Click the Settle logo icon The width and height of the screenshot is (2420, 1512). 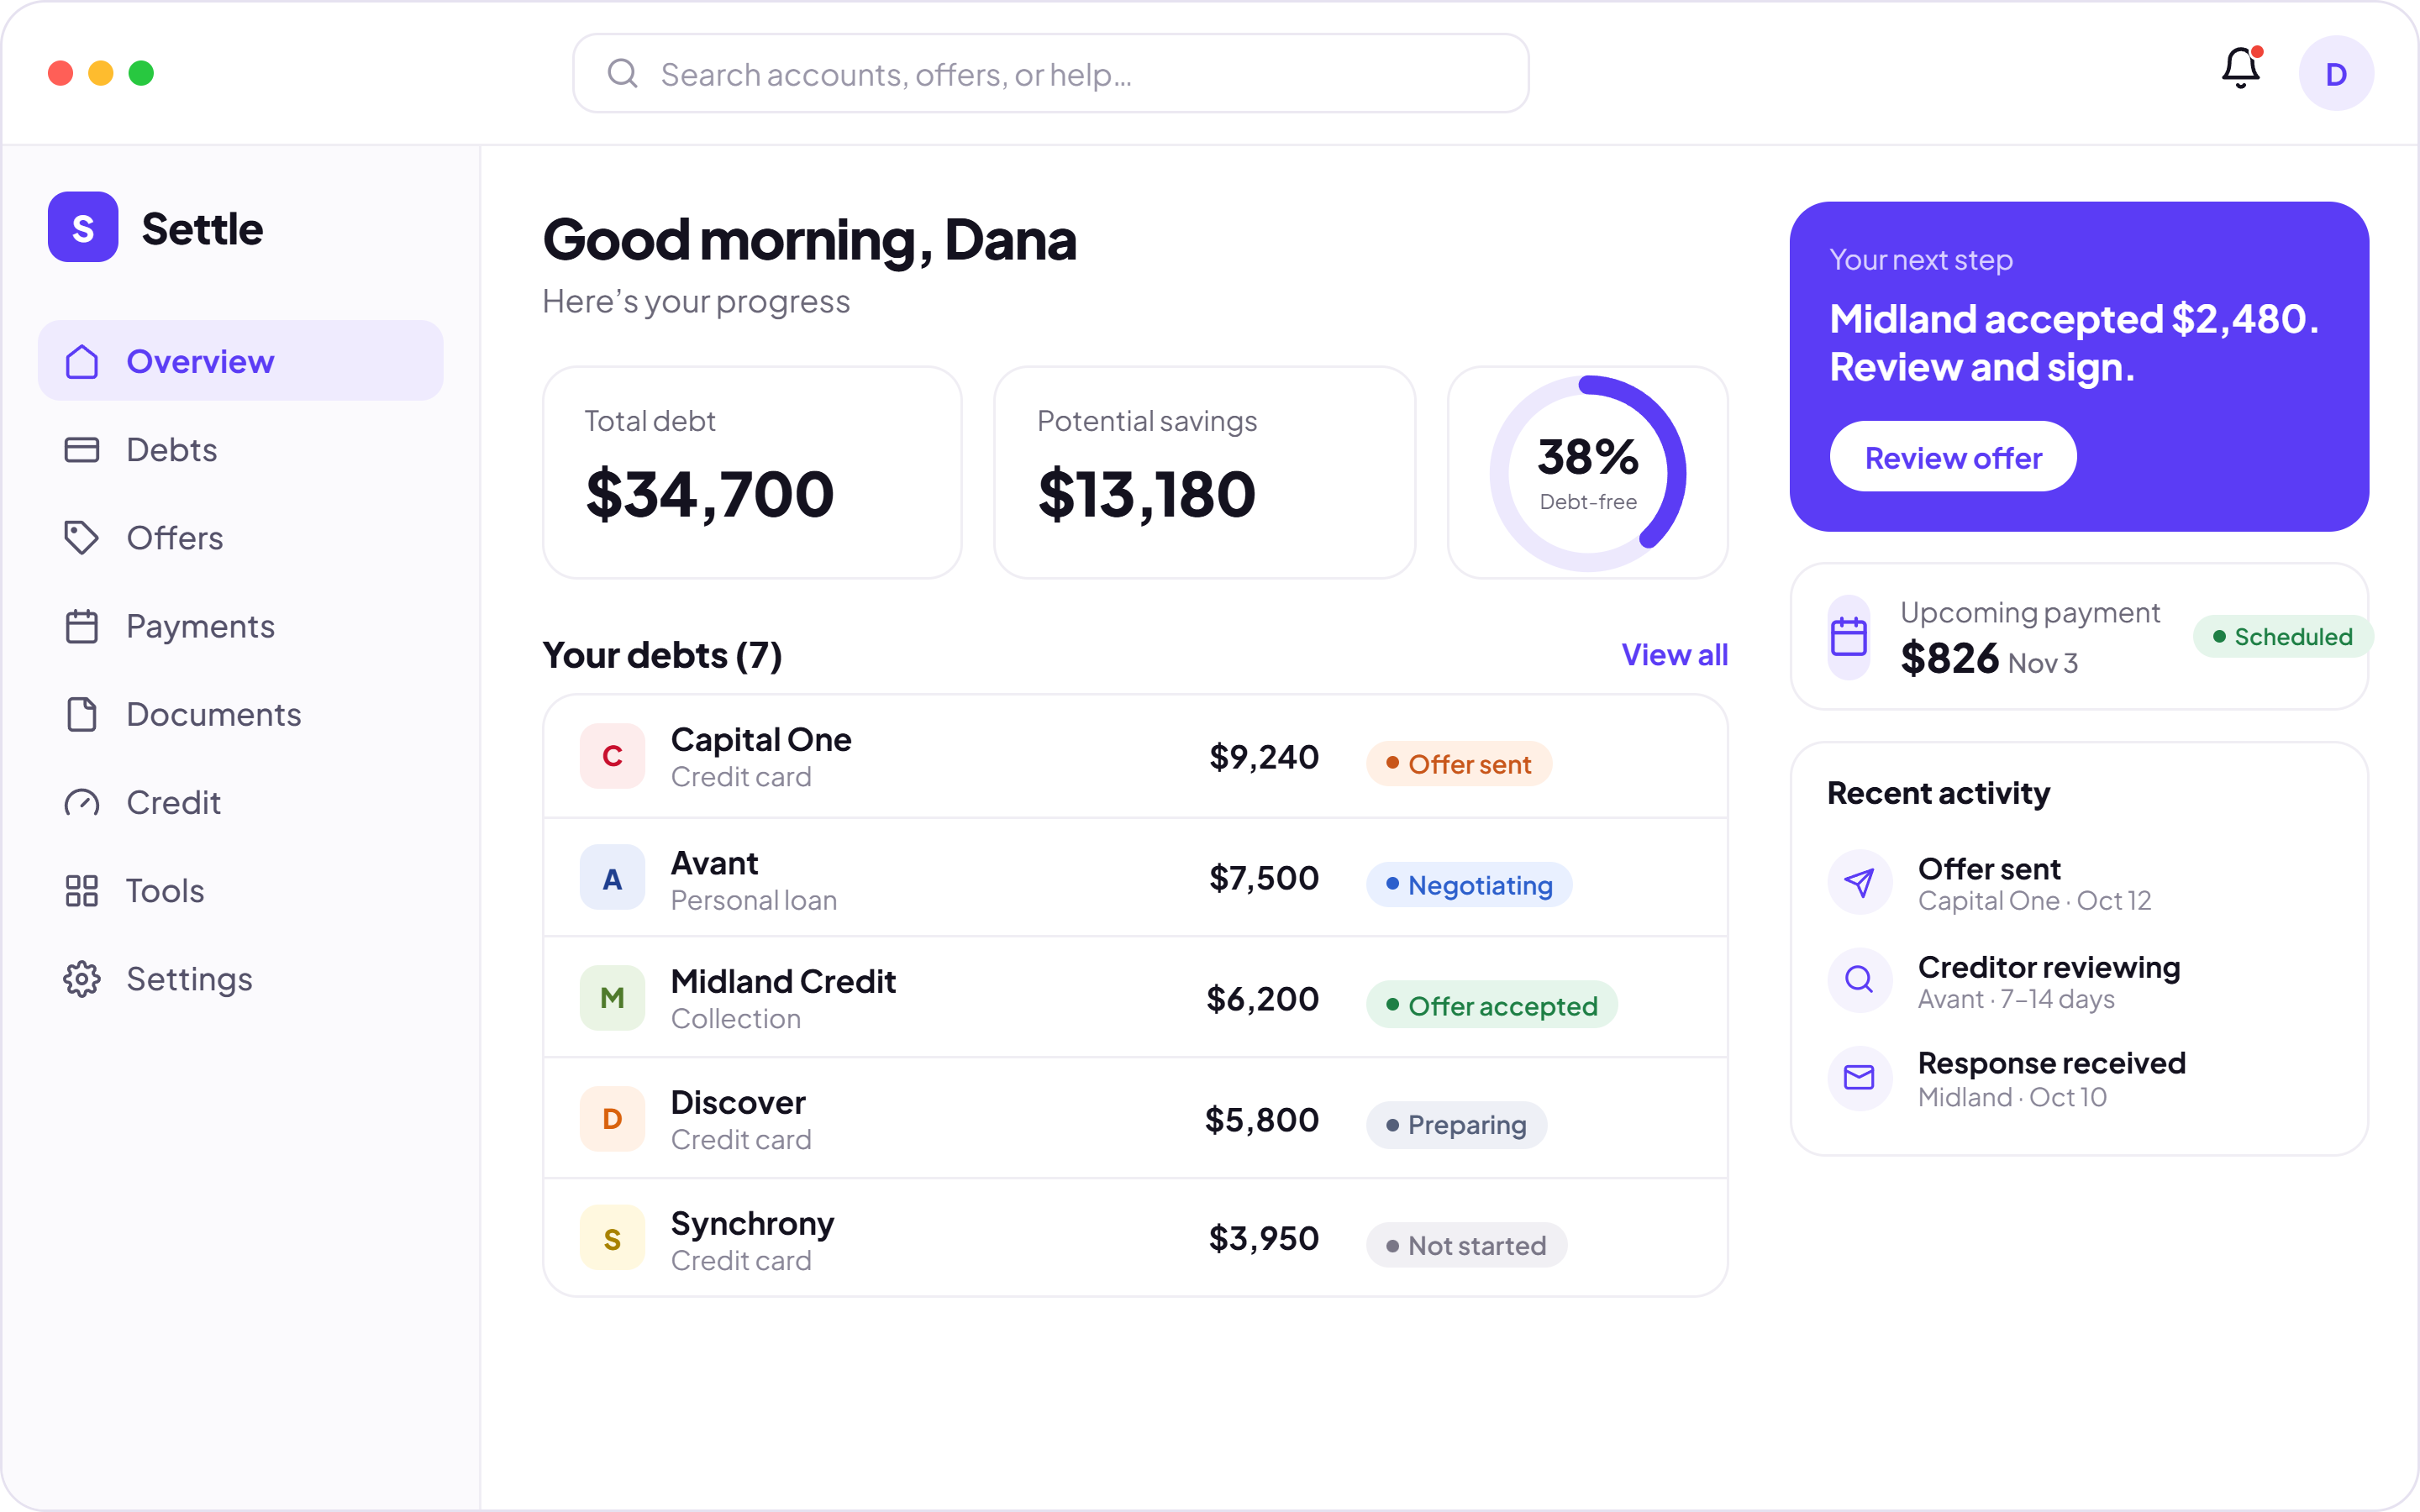pos(83,227)
